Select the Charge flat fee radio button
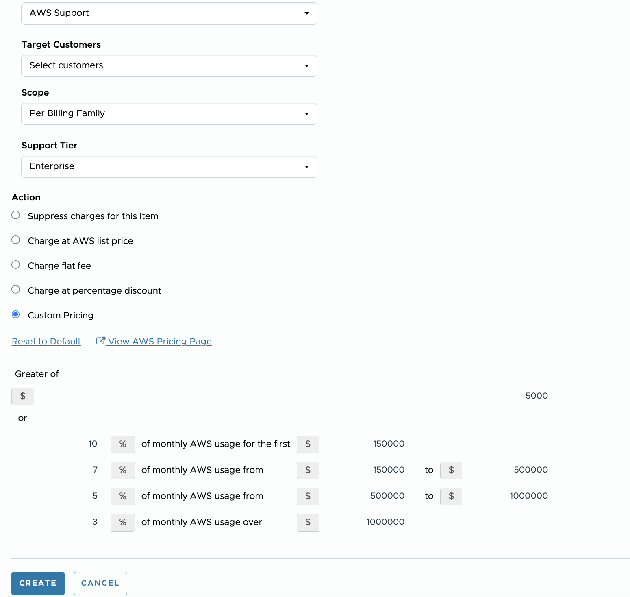Screen dimensions: 630x597 click(x=16, y=265)
